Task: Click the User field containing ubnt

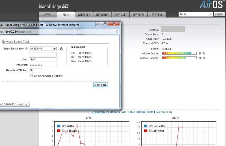Action: (x=43, y=60)
